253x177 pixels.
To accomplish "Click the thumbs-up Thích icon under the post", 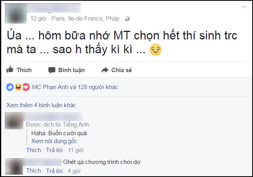I will pyautogui.click(x=10, y=70).
